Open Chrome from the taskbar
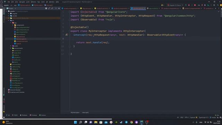Screen dimensions: 222x125 (x=131, y=122)
